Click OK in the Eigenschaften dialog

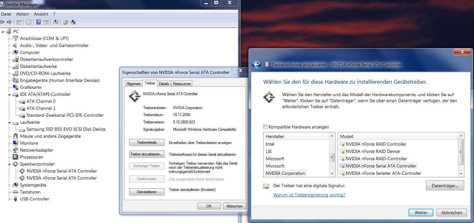point(209,206)
